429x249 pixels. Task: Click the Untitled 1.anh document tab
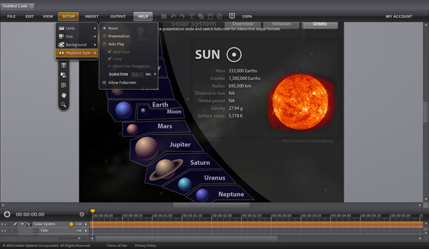click(x=17, y=5)
